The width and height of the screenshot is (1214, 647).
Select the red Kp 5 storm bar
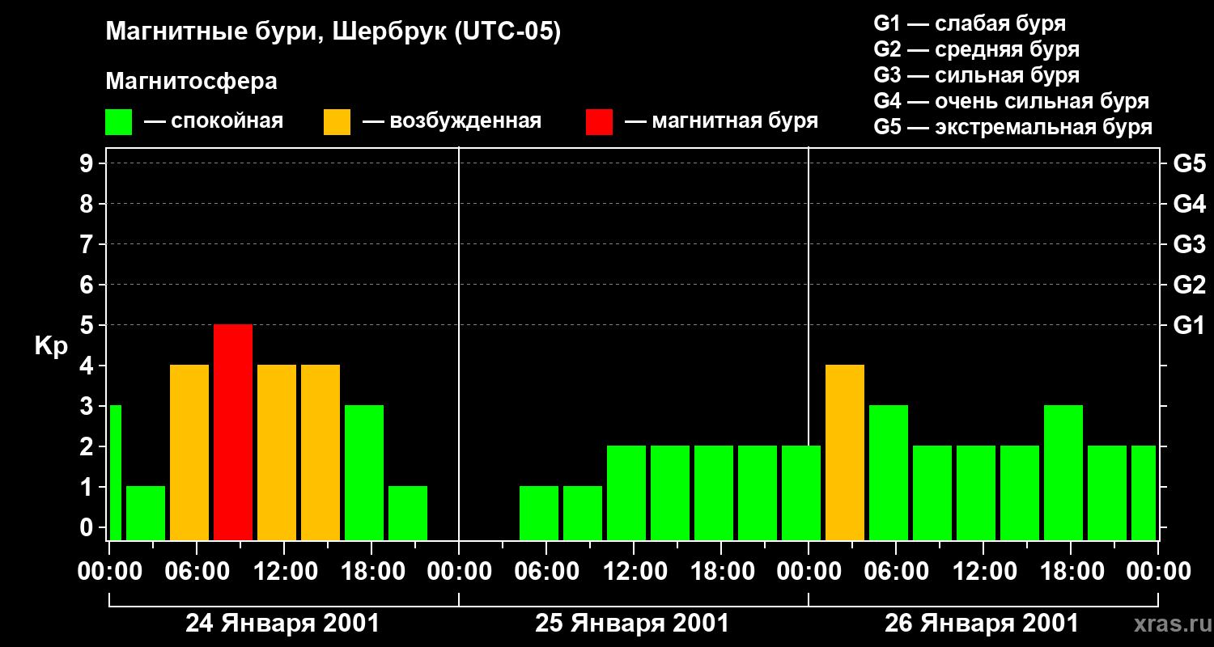[233, 432]
